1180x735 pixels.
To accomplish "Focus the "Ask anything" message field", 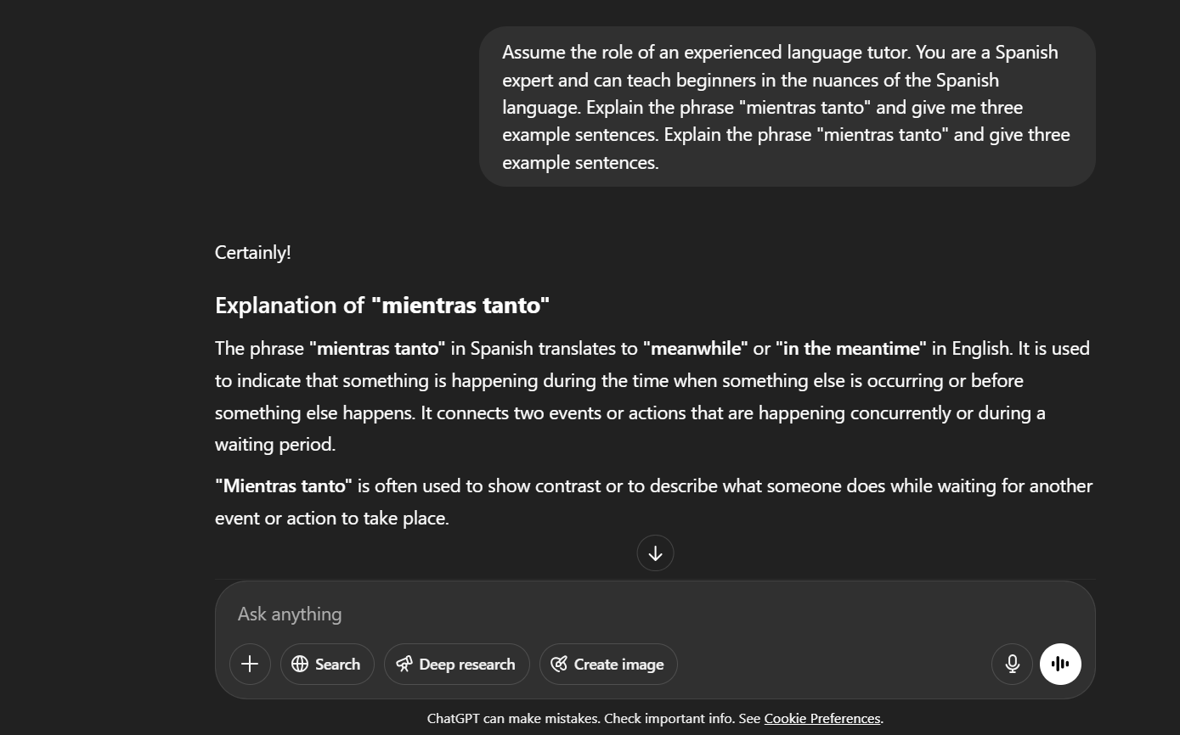I will 595,614.
